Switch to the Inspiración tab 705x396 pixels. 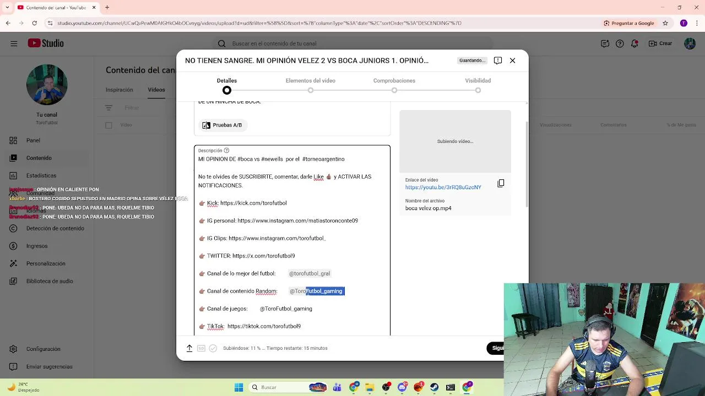120,90
